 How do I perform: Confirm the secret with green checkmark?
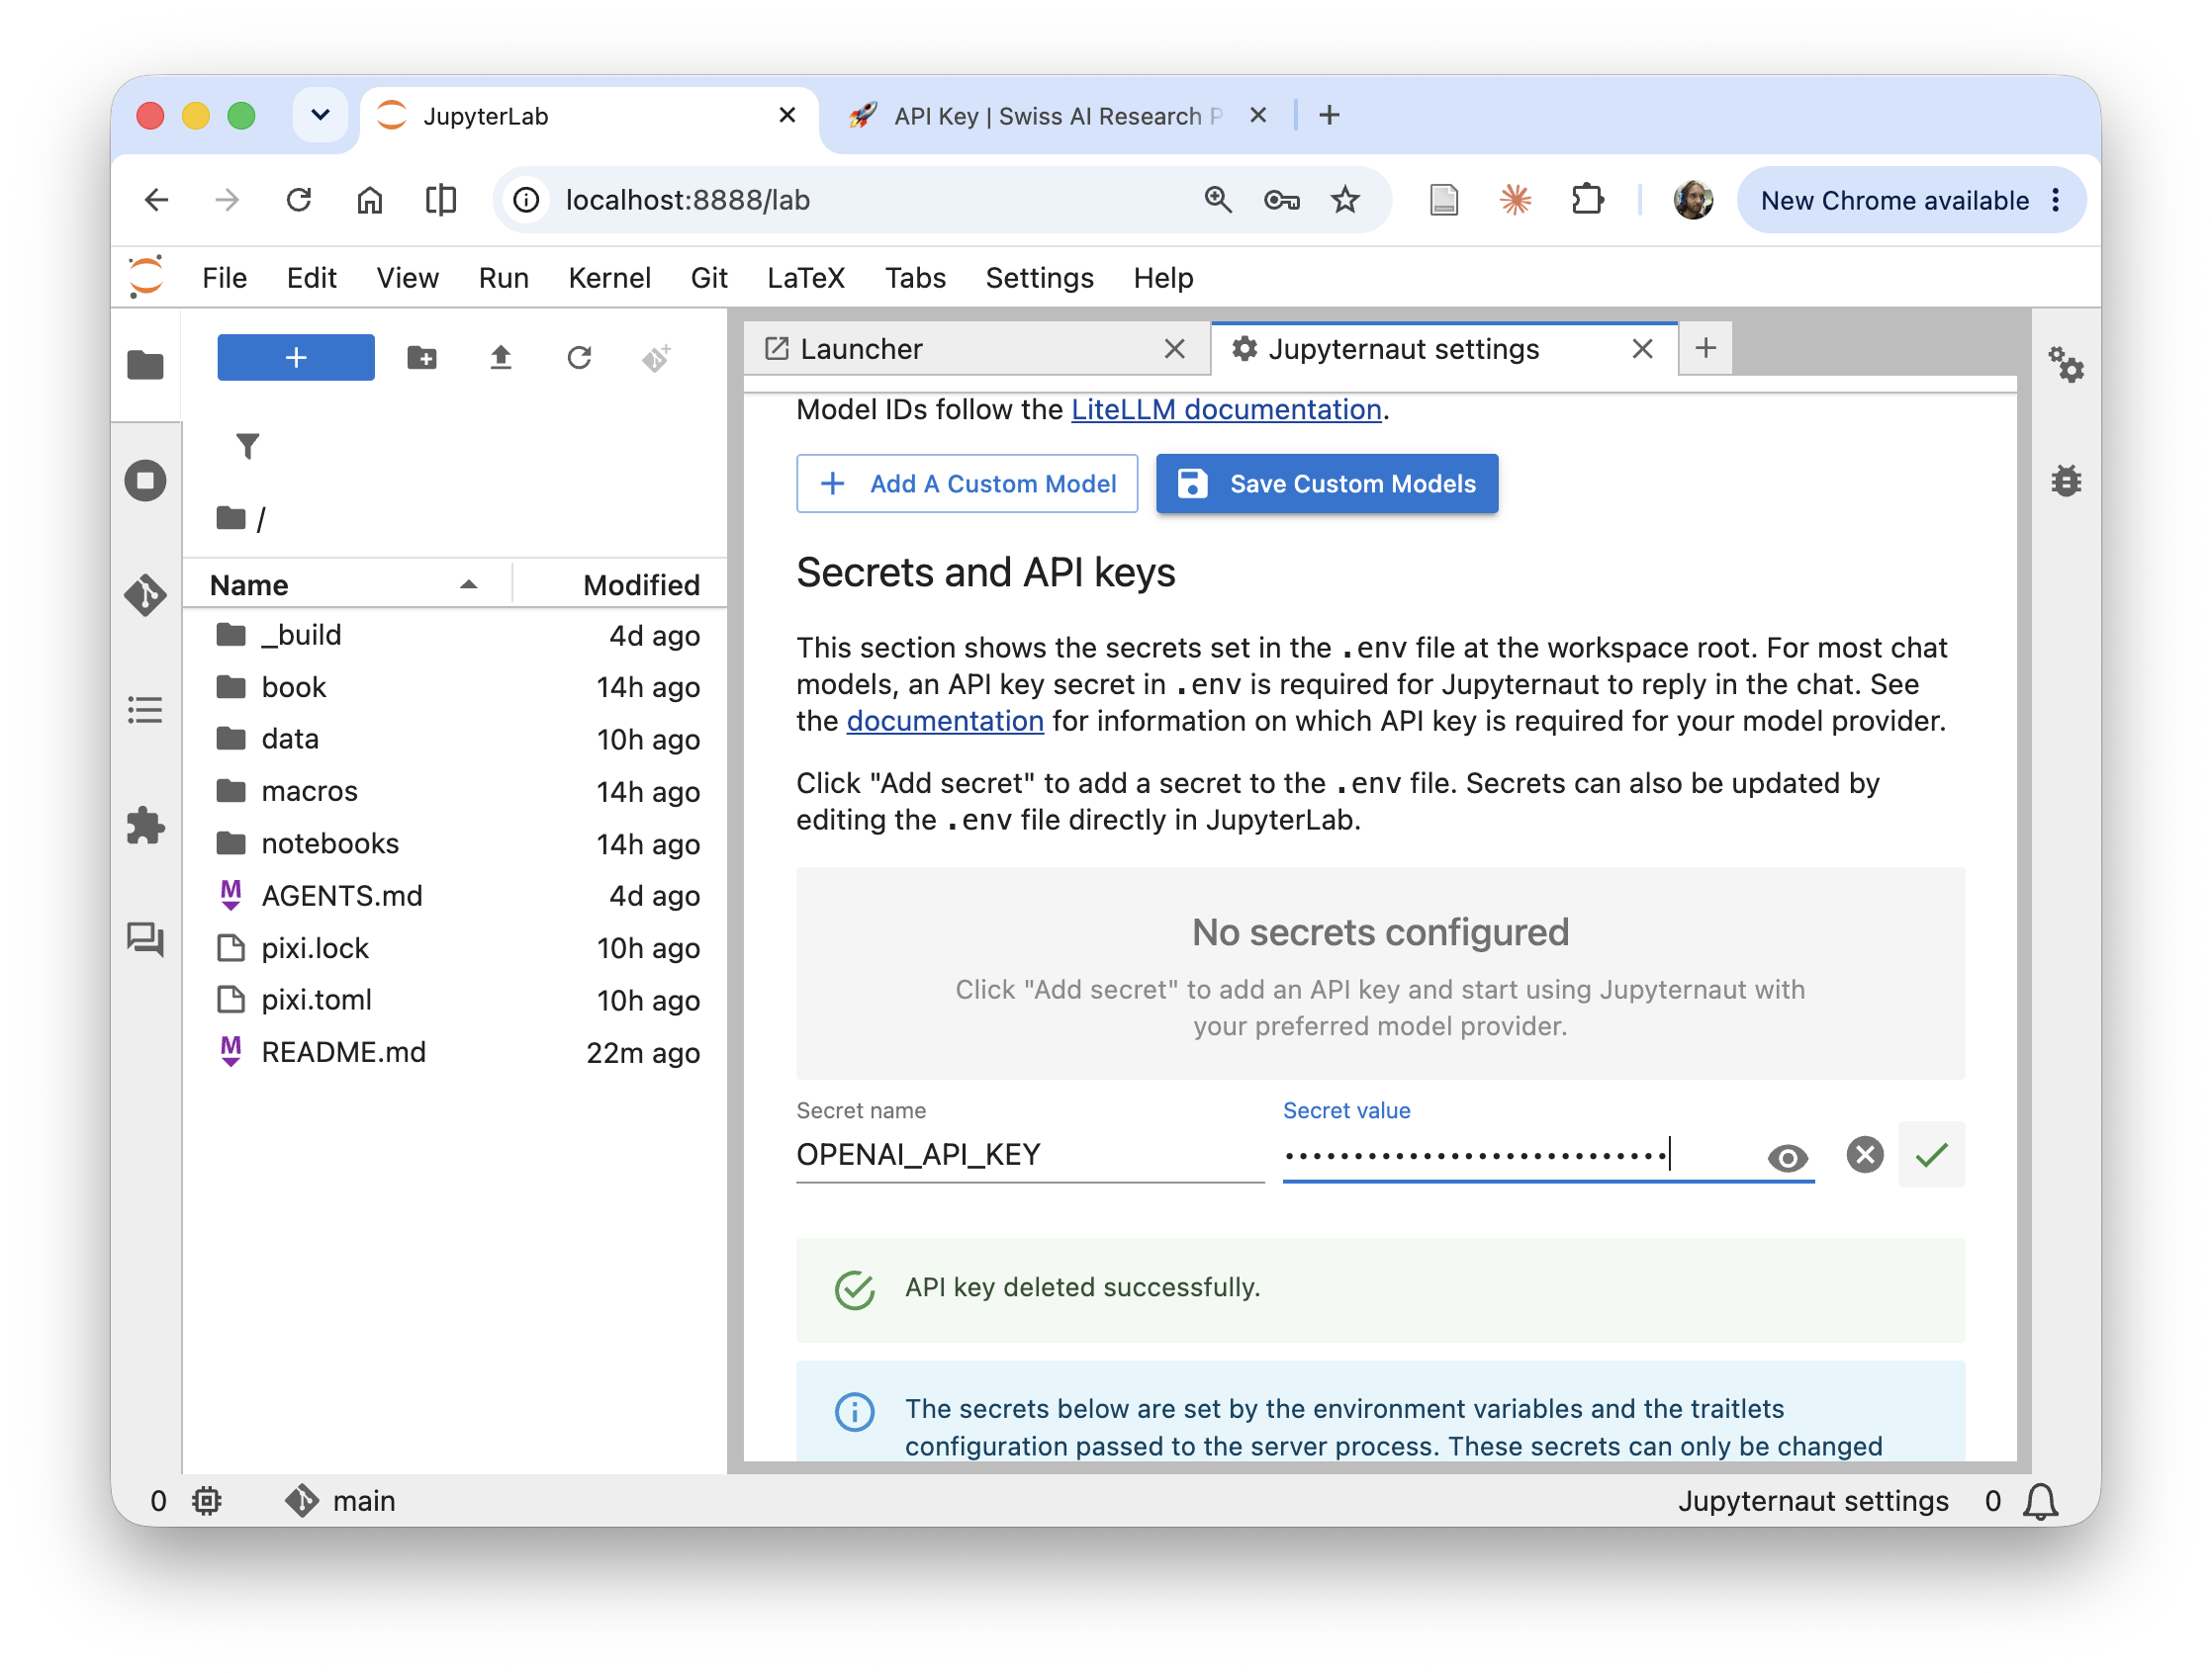point(1932,1155)
